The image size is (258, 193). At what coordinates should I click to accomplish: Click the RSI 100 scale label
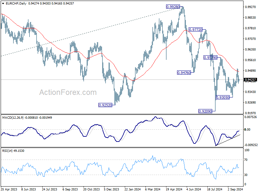click(247, 150)
